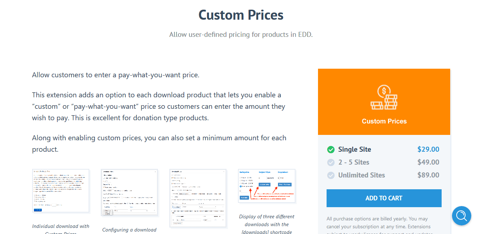Click the grey checkmark beside Unlimited Sites
Image resolution: width=482 pixels, height=234 pixels.
tap(331, 175)
